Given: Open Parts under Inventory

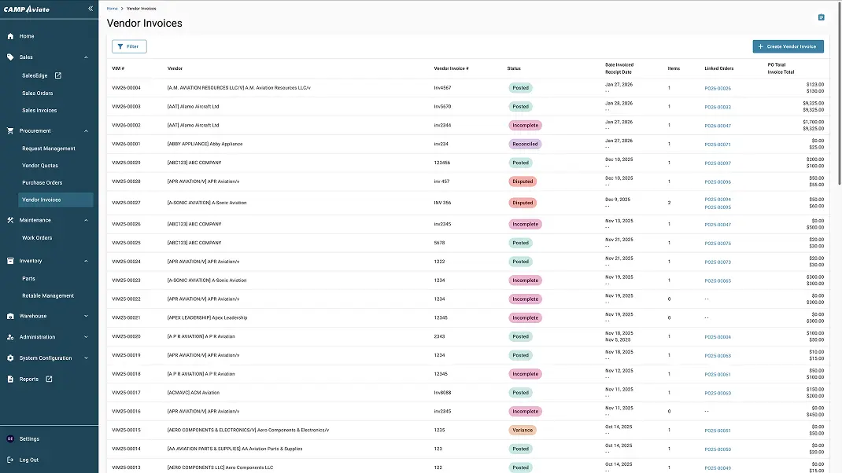Looking at the screenshot, I should [28, 279].
